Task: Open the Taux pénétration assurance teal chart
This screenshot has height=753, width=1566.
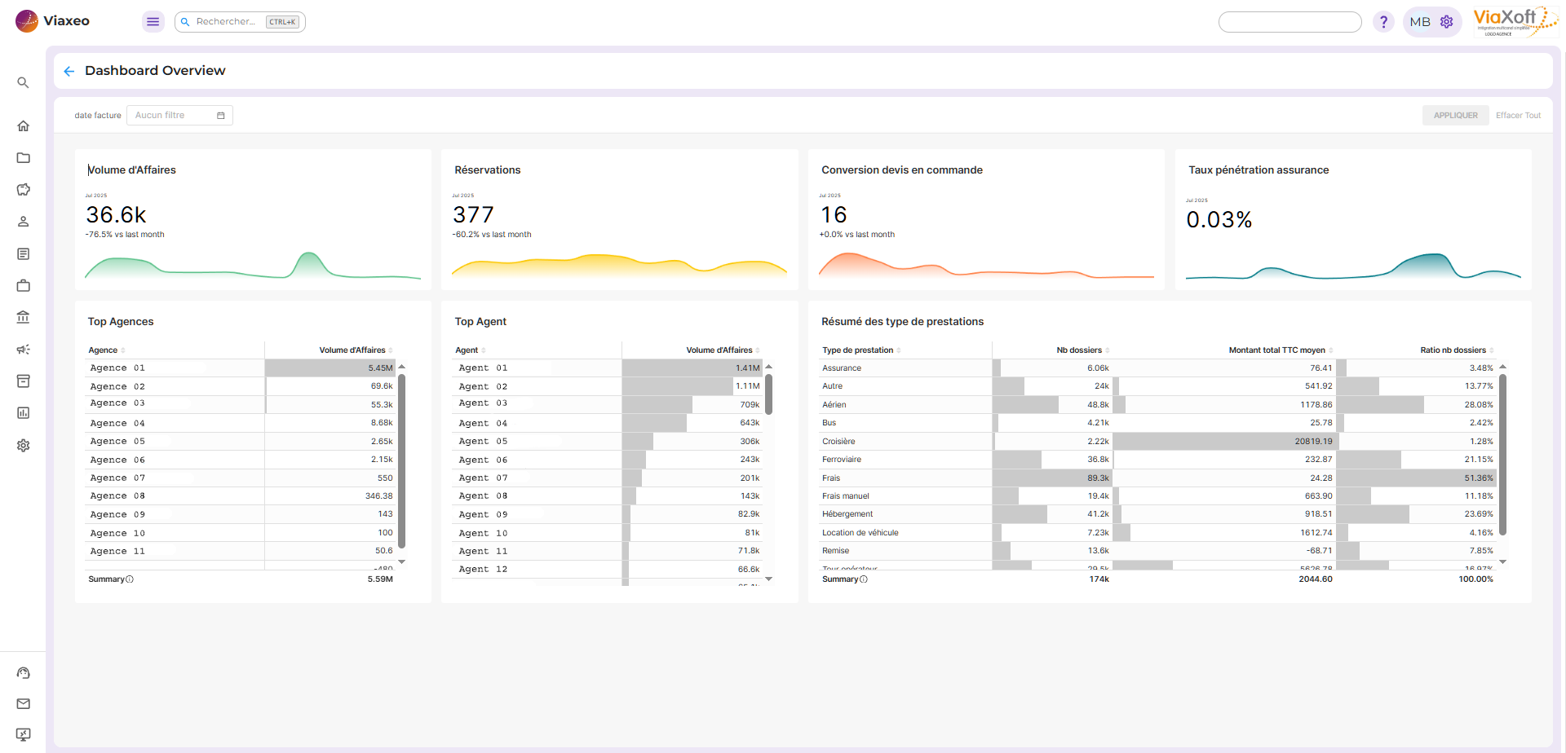Action: click(x=1353, y=266)
